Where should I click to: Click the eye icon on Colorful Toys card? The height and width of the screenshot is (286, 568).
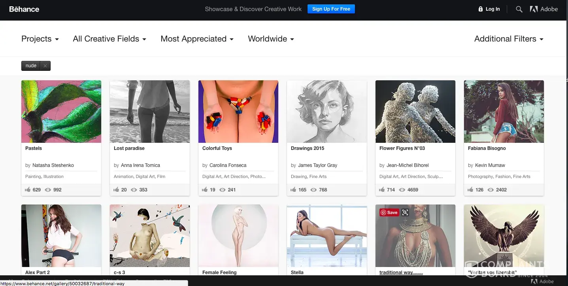[223, 190]
